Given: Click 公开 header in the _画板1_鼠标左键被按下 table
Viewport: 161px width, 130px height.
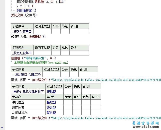Looking at the screenshot, I should pyautogui.click(x=68, y=86).
